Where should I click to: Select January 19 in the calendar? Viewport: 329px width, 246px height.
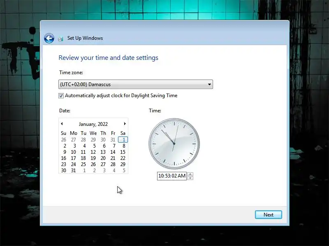(93, 158)
